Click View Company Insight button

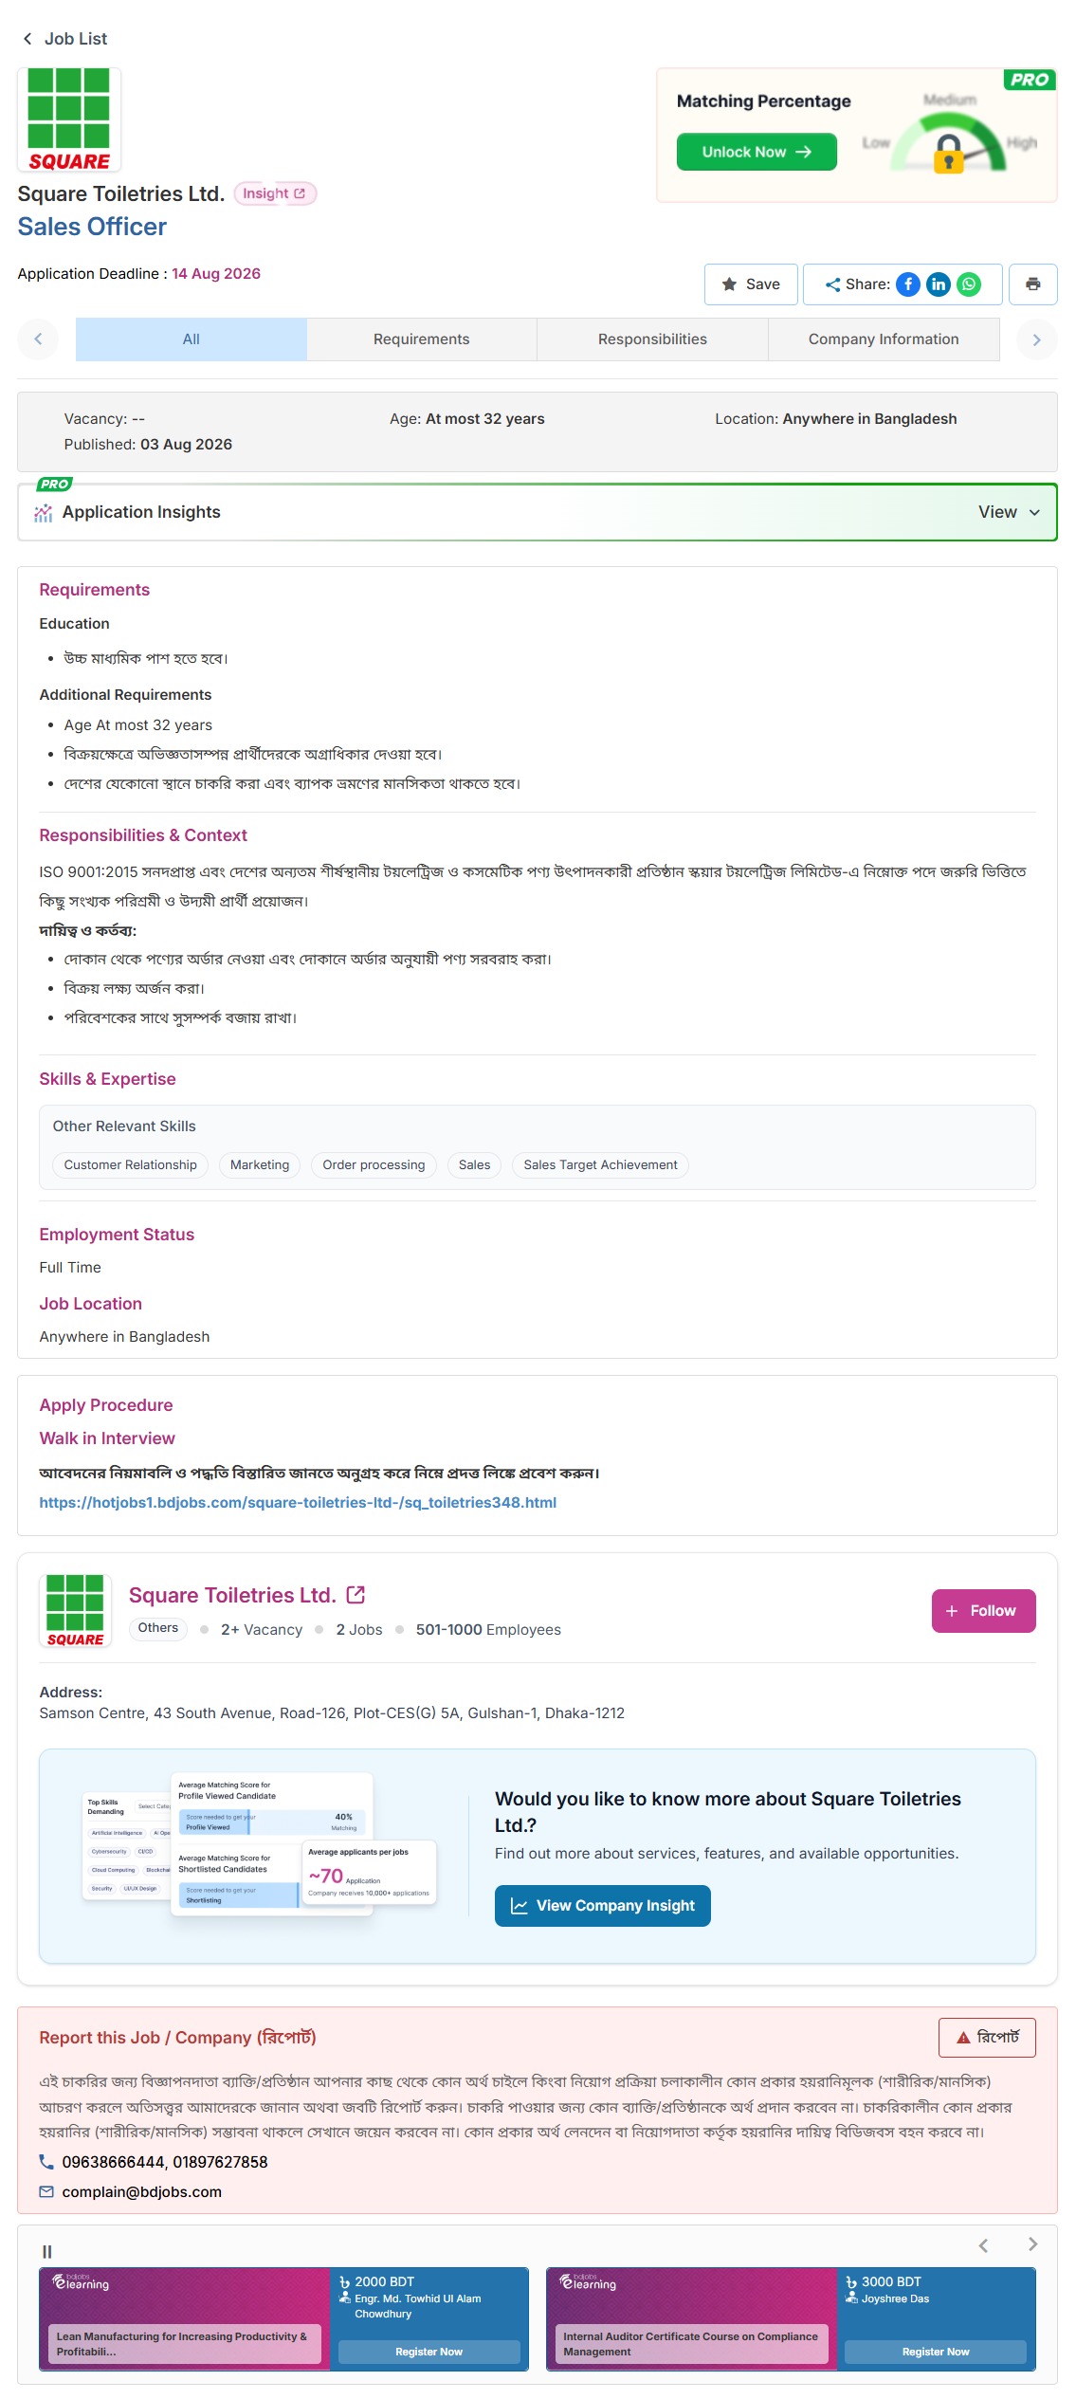point(603,1906)
